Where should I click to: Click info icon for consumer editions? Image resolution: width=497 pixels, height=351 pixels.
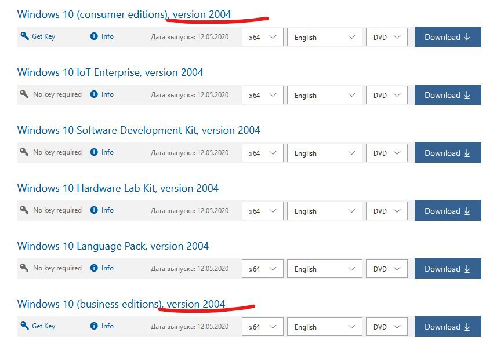pos(94,36)
